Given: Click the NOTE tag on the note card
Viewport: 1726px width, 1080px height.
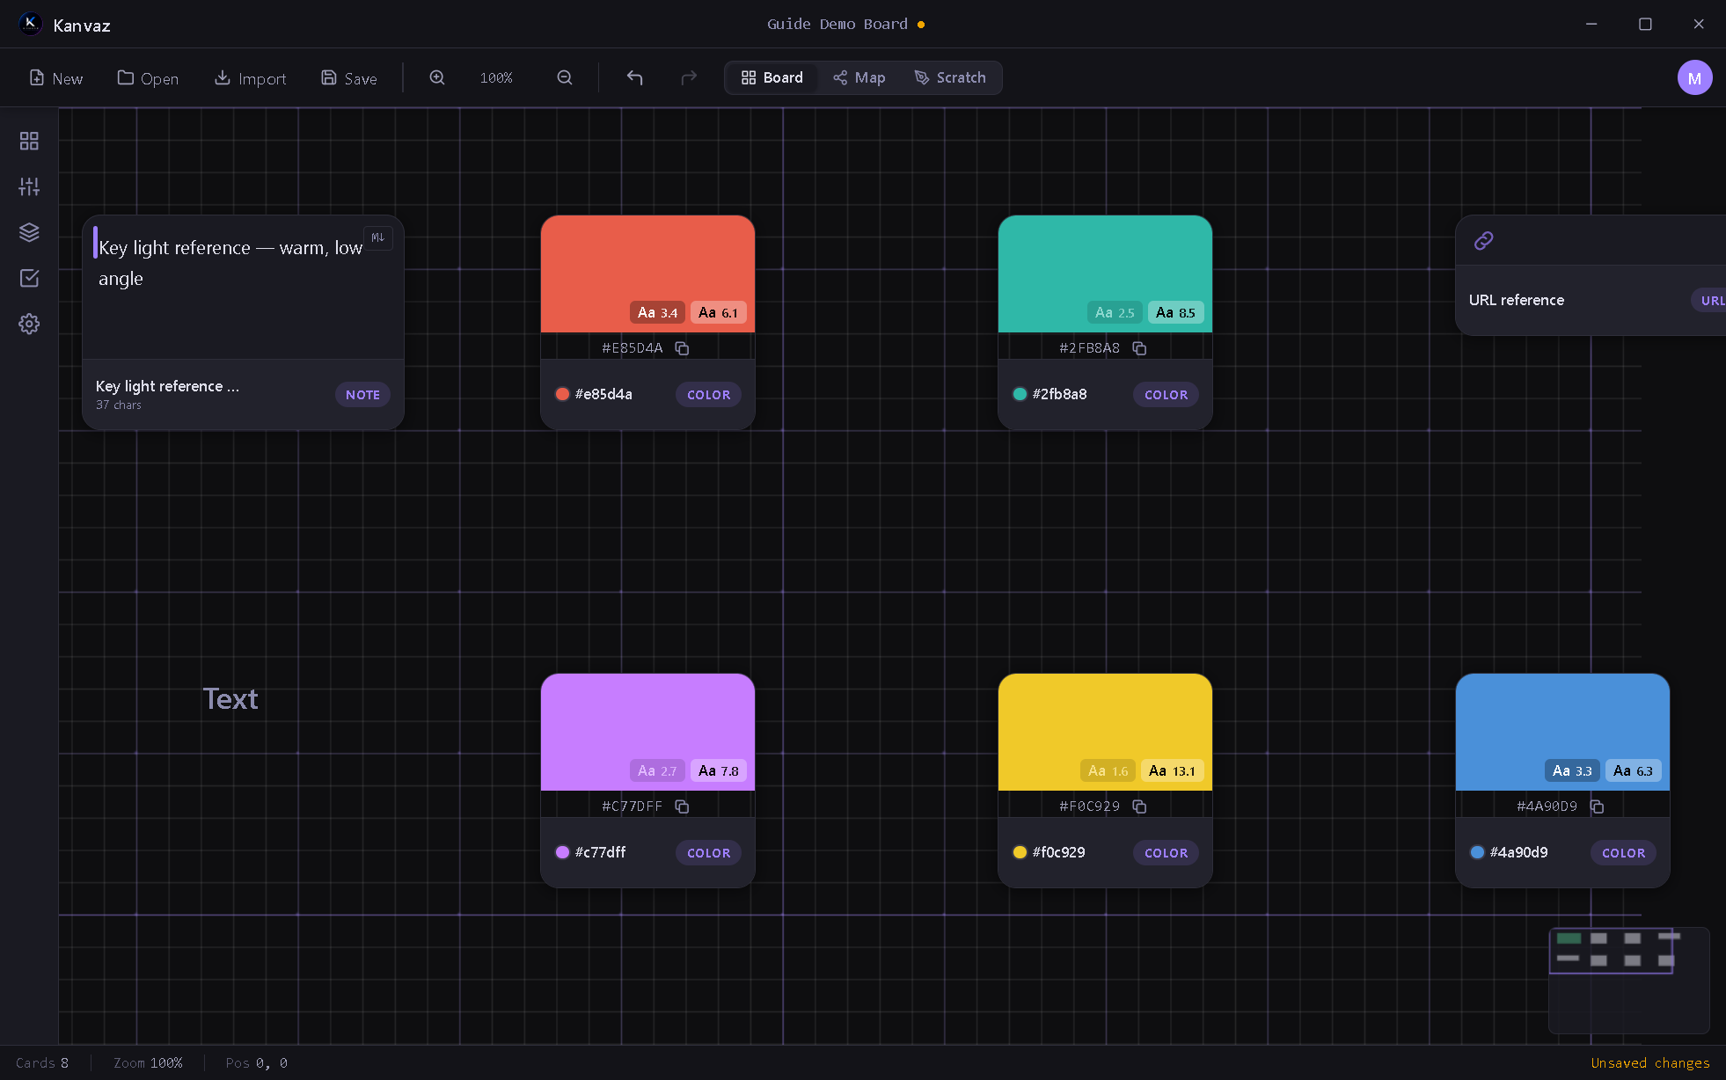Looking at the screenshot, I should [x=362, y=395].
